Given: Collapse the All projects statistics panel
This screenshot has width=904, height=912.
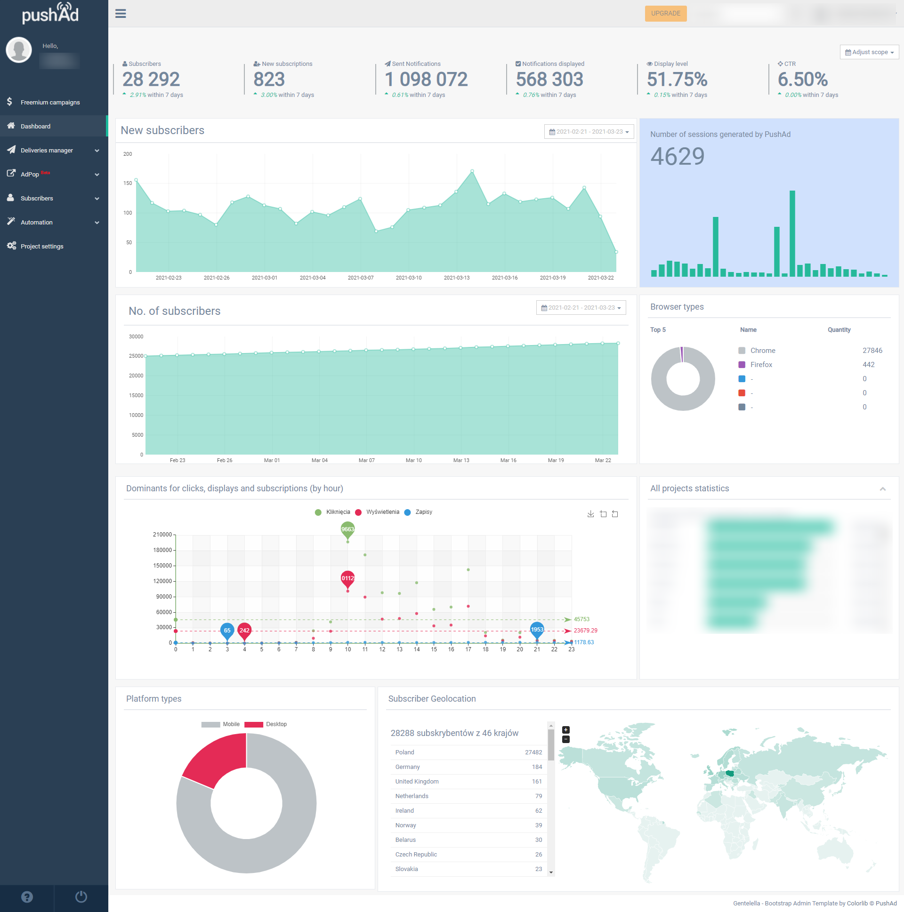Looking at the screenshot, I should (x=882, y=489).
